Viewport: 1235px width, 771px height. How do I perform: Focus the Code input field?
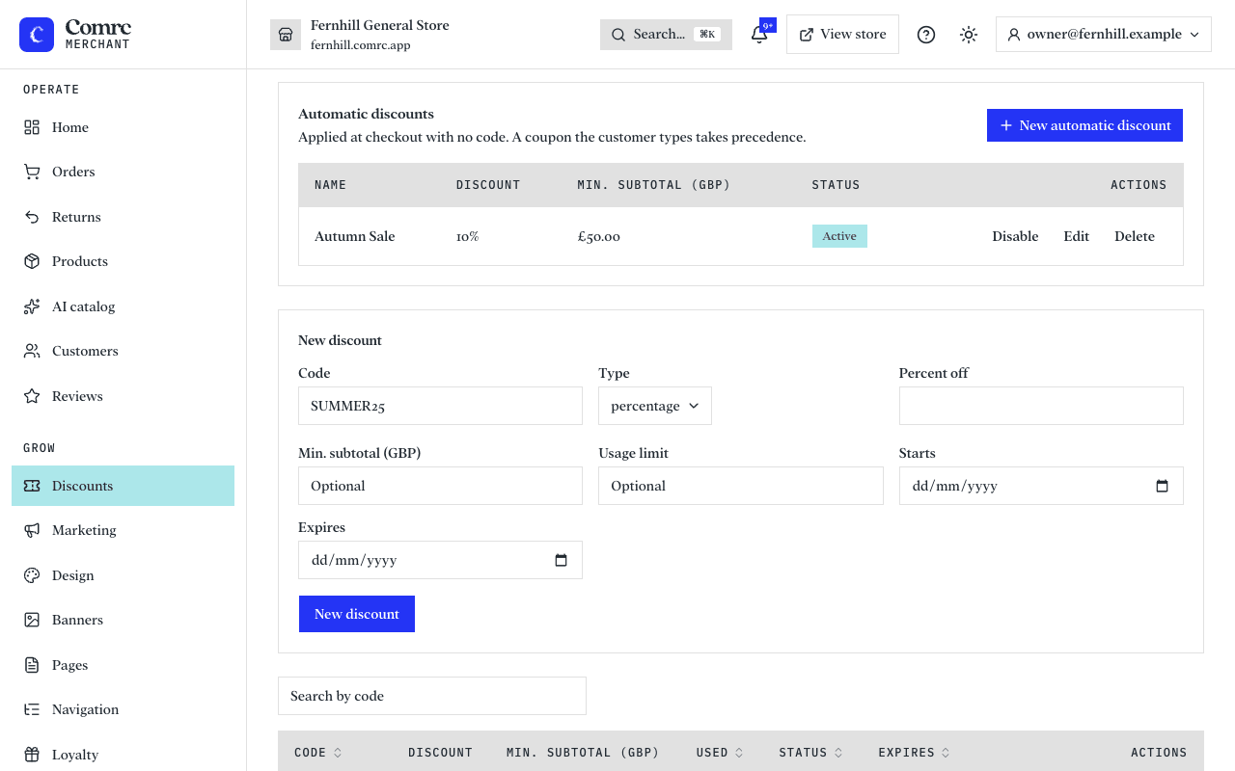tap(440, 406)
